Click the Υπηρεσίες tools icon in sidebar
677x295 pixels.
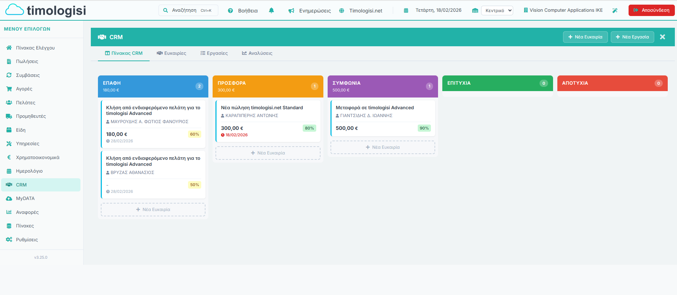point(9,144)
